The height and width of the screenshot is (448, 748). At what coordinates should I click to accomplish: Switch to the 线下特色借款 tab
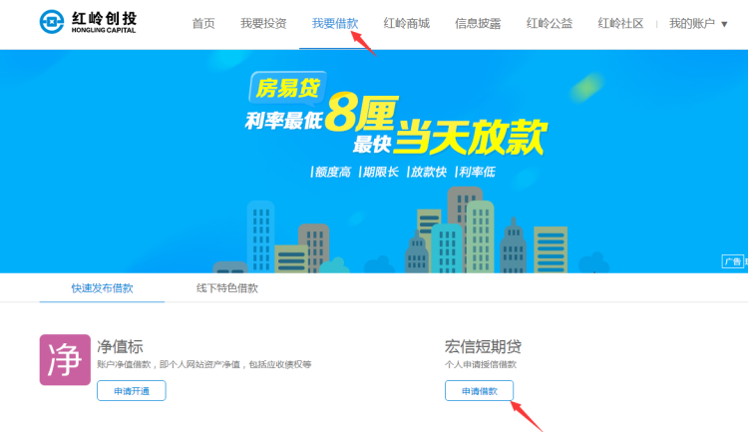click(x=227, y=288)
